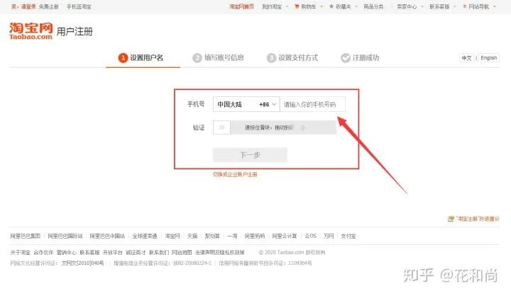Select 中文 language option
511x296 pixels.
(466, 58)
